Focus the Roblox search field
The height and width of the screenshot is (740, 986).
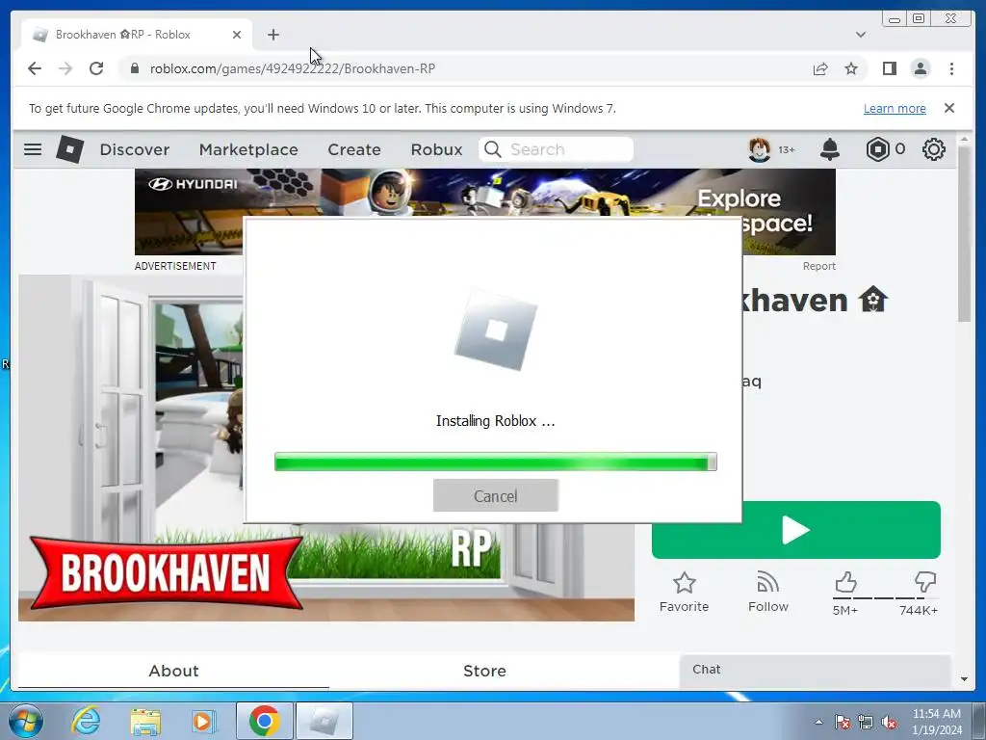click(556, 149)
